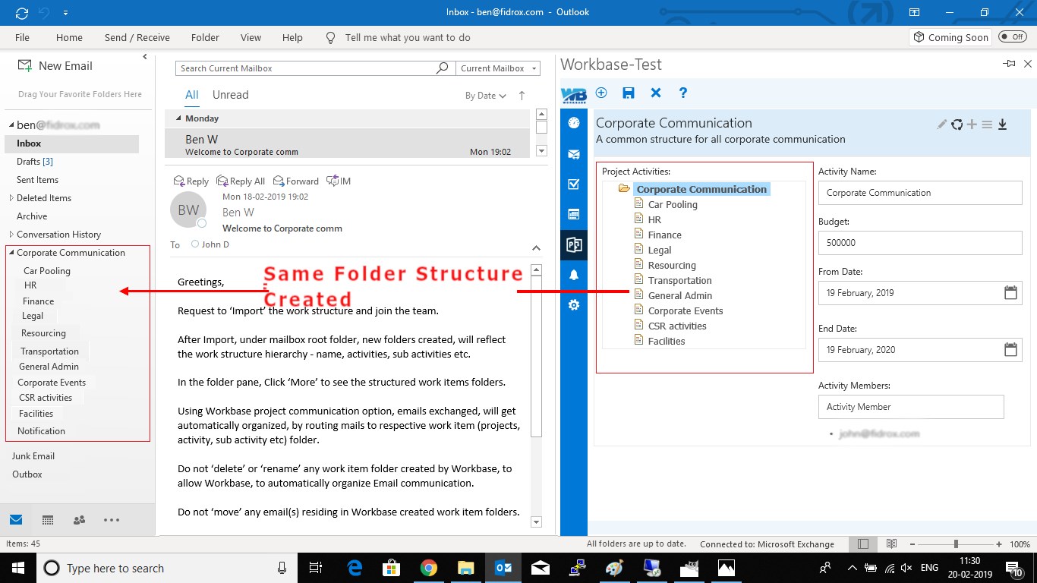Reverse sort order with the up arrow
Screen dimensions: 1037x583
click(522, 96)
